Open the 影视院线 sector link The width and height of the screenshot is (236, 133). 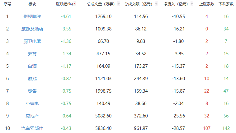(x=32, y=16)
